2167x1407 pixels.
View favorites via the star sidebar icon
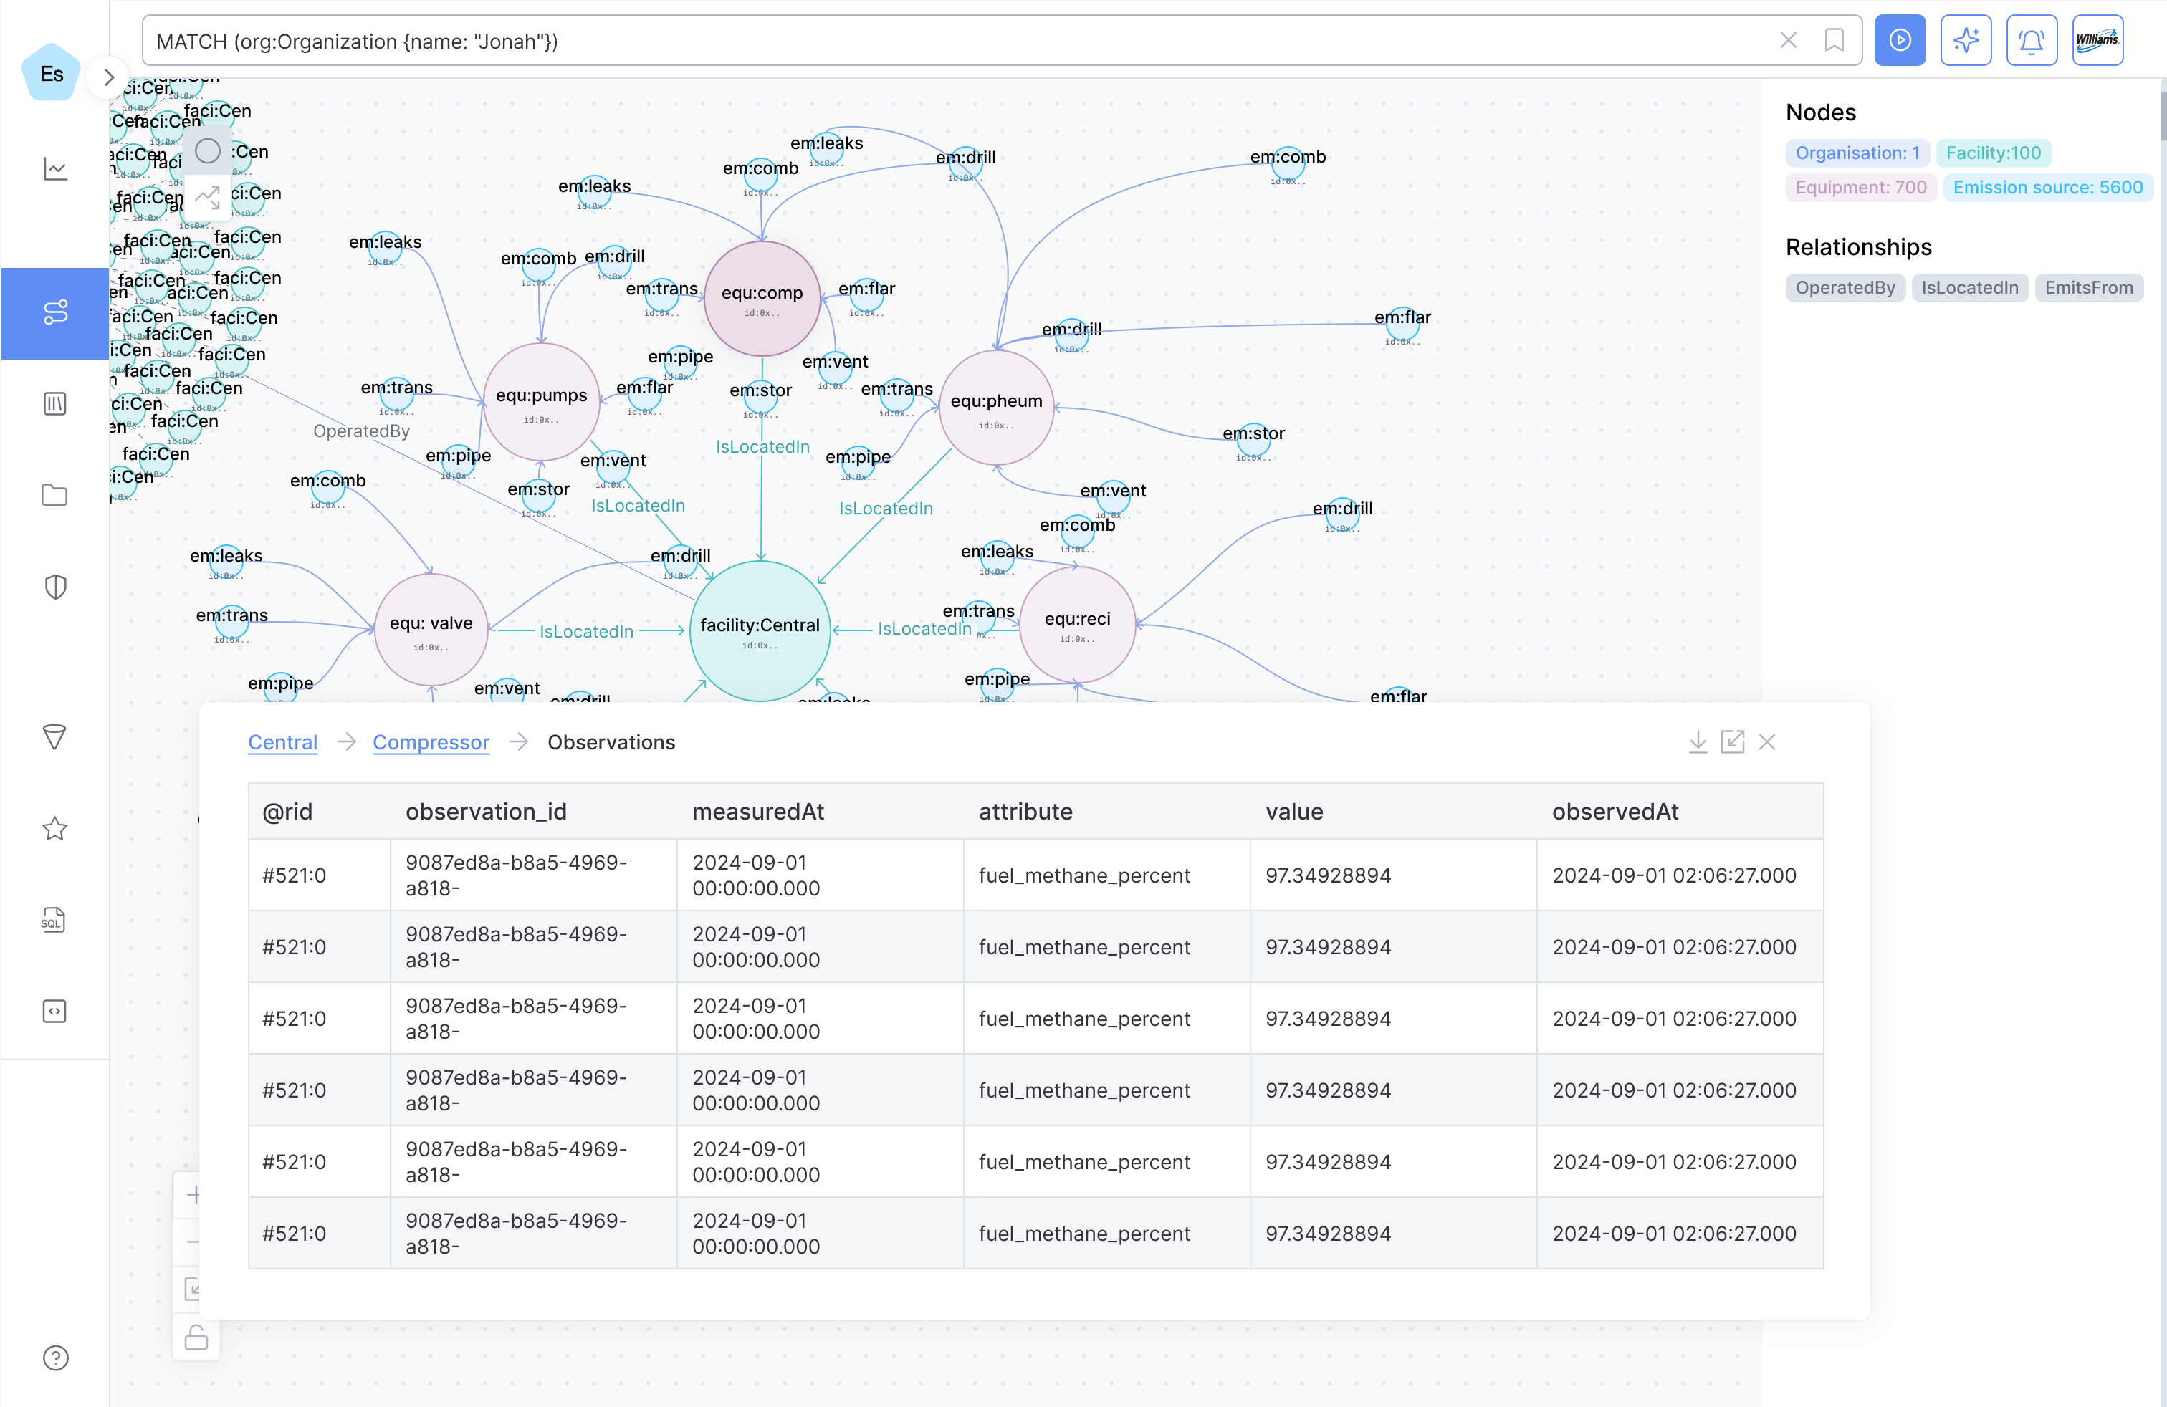(54, 828)
